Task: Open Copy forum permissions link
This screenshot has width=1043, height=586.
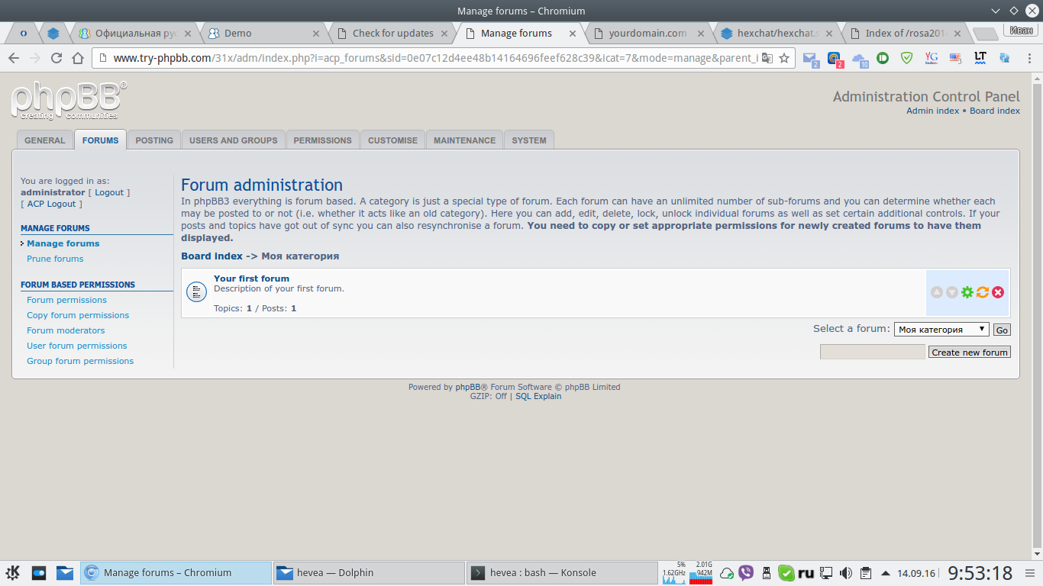Action: click(x=78, y=315)
